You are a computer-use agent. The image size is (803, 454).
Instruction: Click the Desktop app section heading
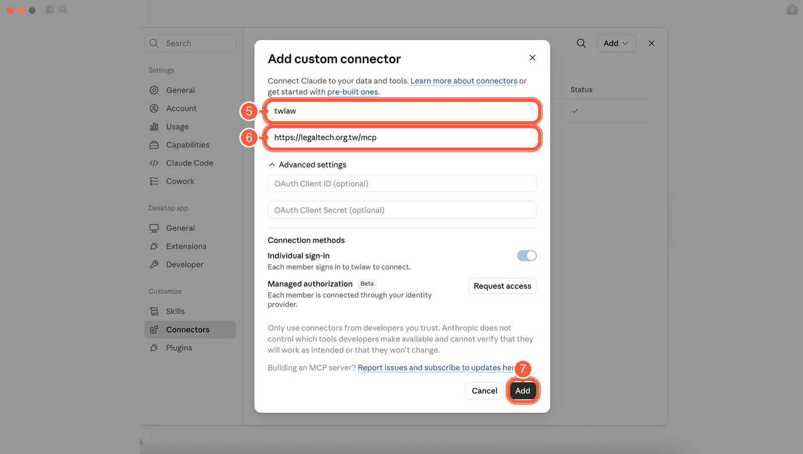(169, 208)
